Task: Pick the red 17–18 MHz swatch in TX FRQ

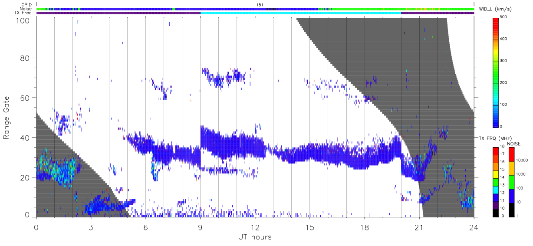Action: coord(495,151)
